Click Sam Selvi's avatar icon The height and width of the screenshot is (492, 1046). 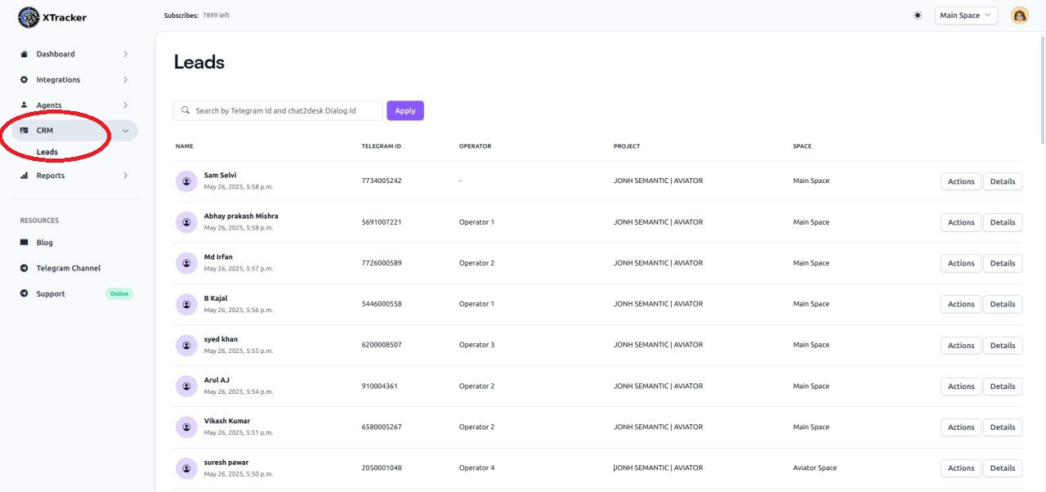pyautogui.click(x=186, y=181)
